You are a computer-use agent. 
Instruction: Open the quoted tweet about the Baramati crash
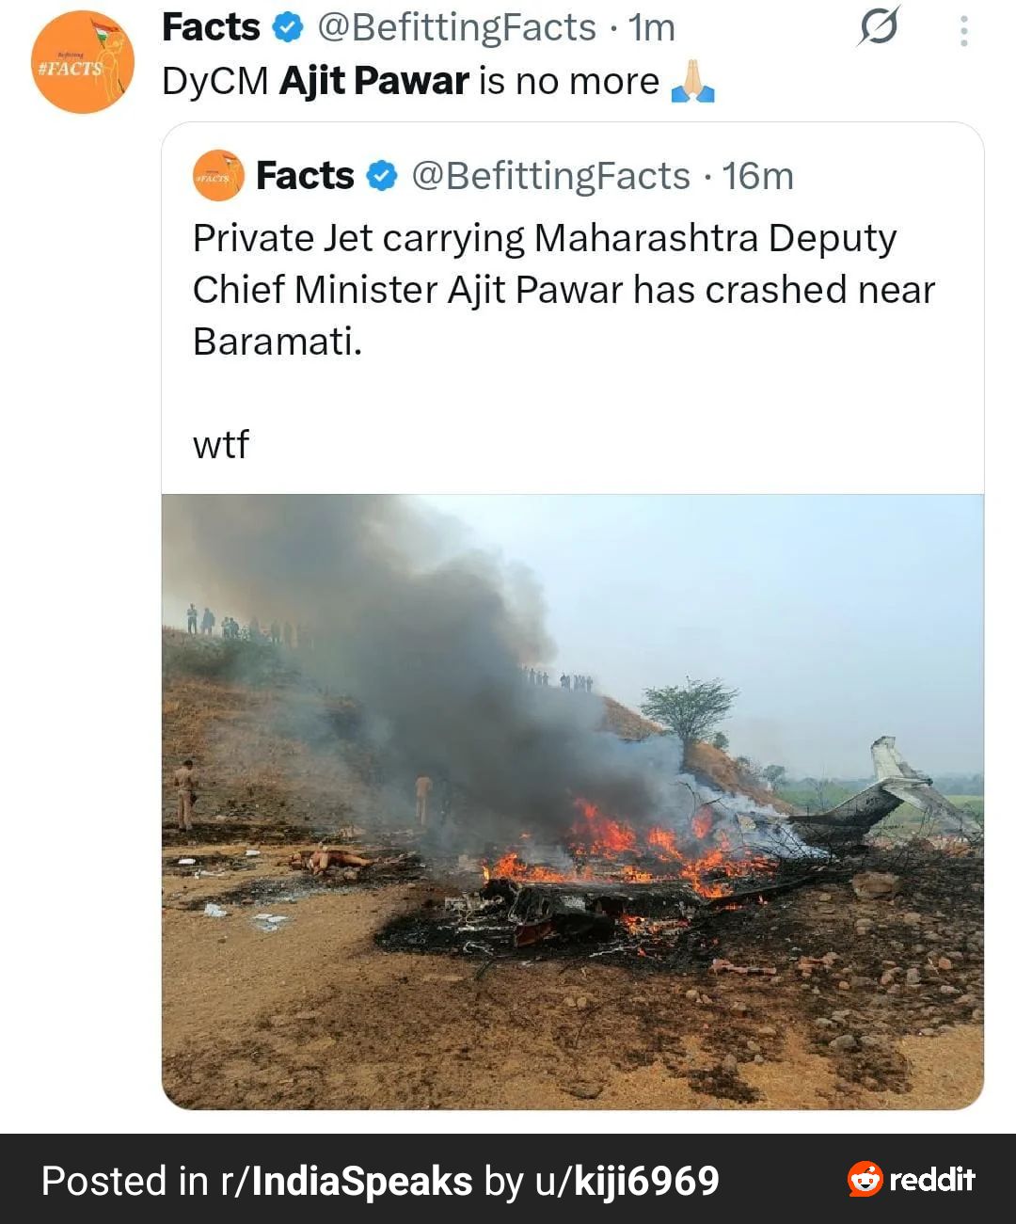pos(563,290)
